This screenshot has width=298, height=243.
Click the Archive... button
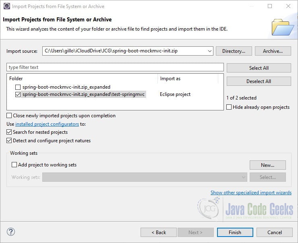273,51
